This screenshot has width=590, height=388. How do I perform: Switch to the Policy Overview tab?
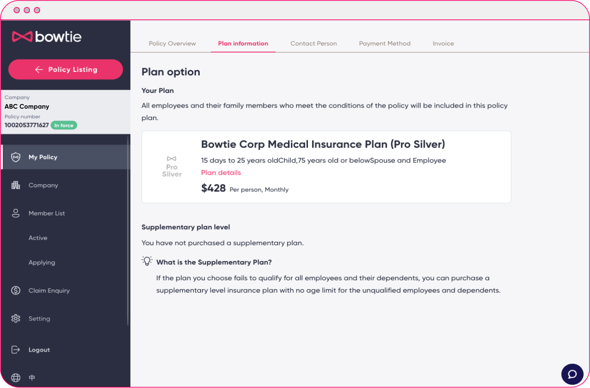point(172,43)
